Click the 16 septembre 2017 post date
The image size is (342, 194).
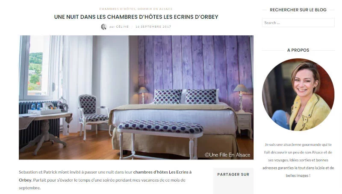153,26
